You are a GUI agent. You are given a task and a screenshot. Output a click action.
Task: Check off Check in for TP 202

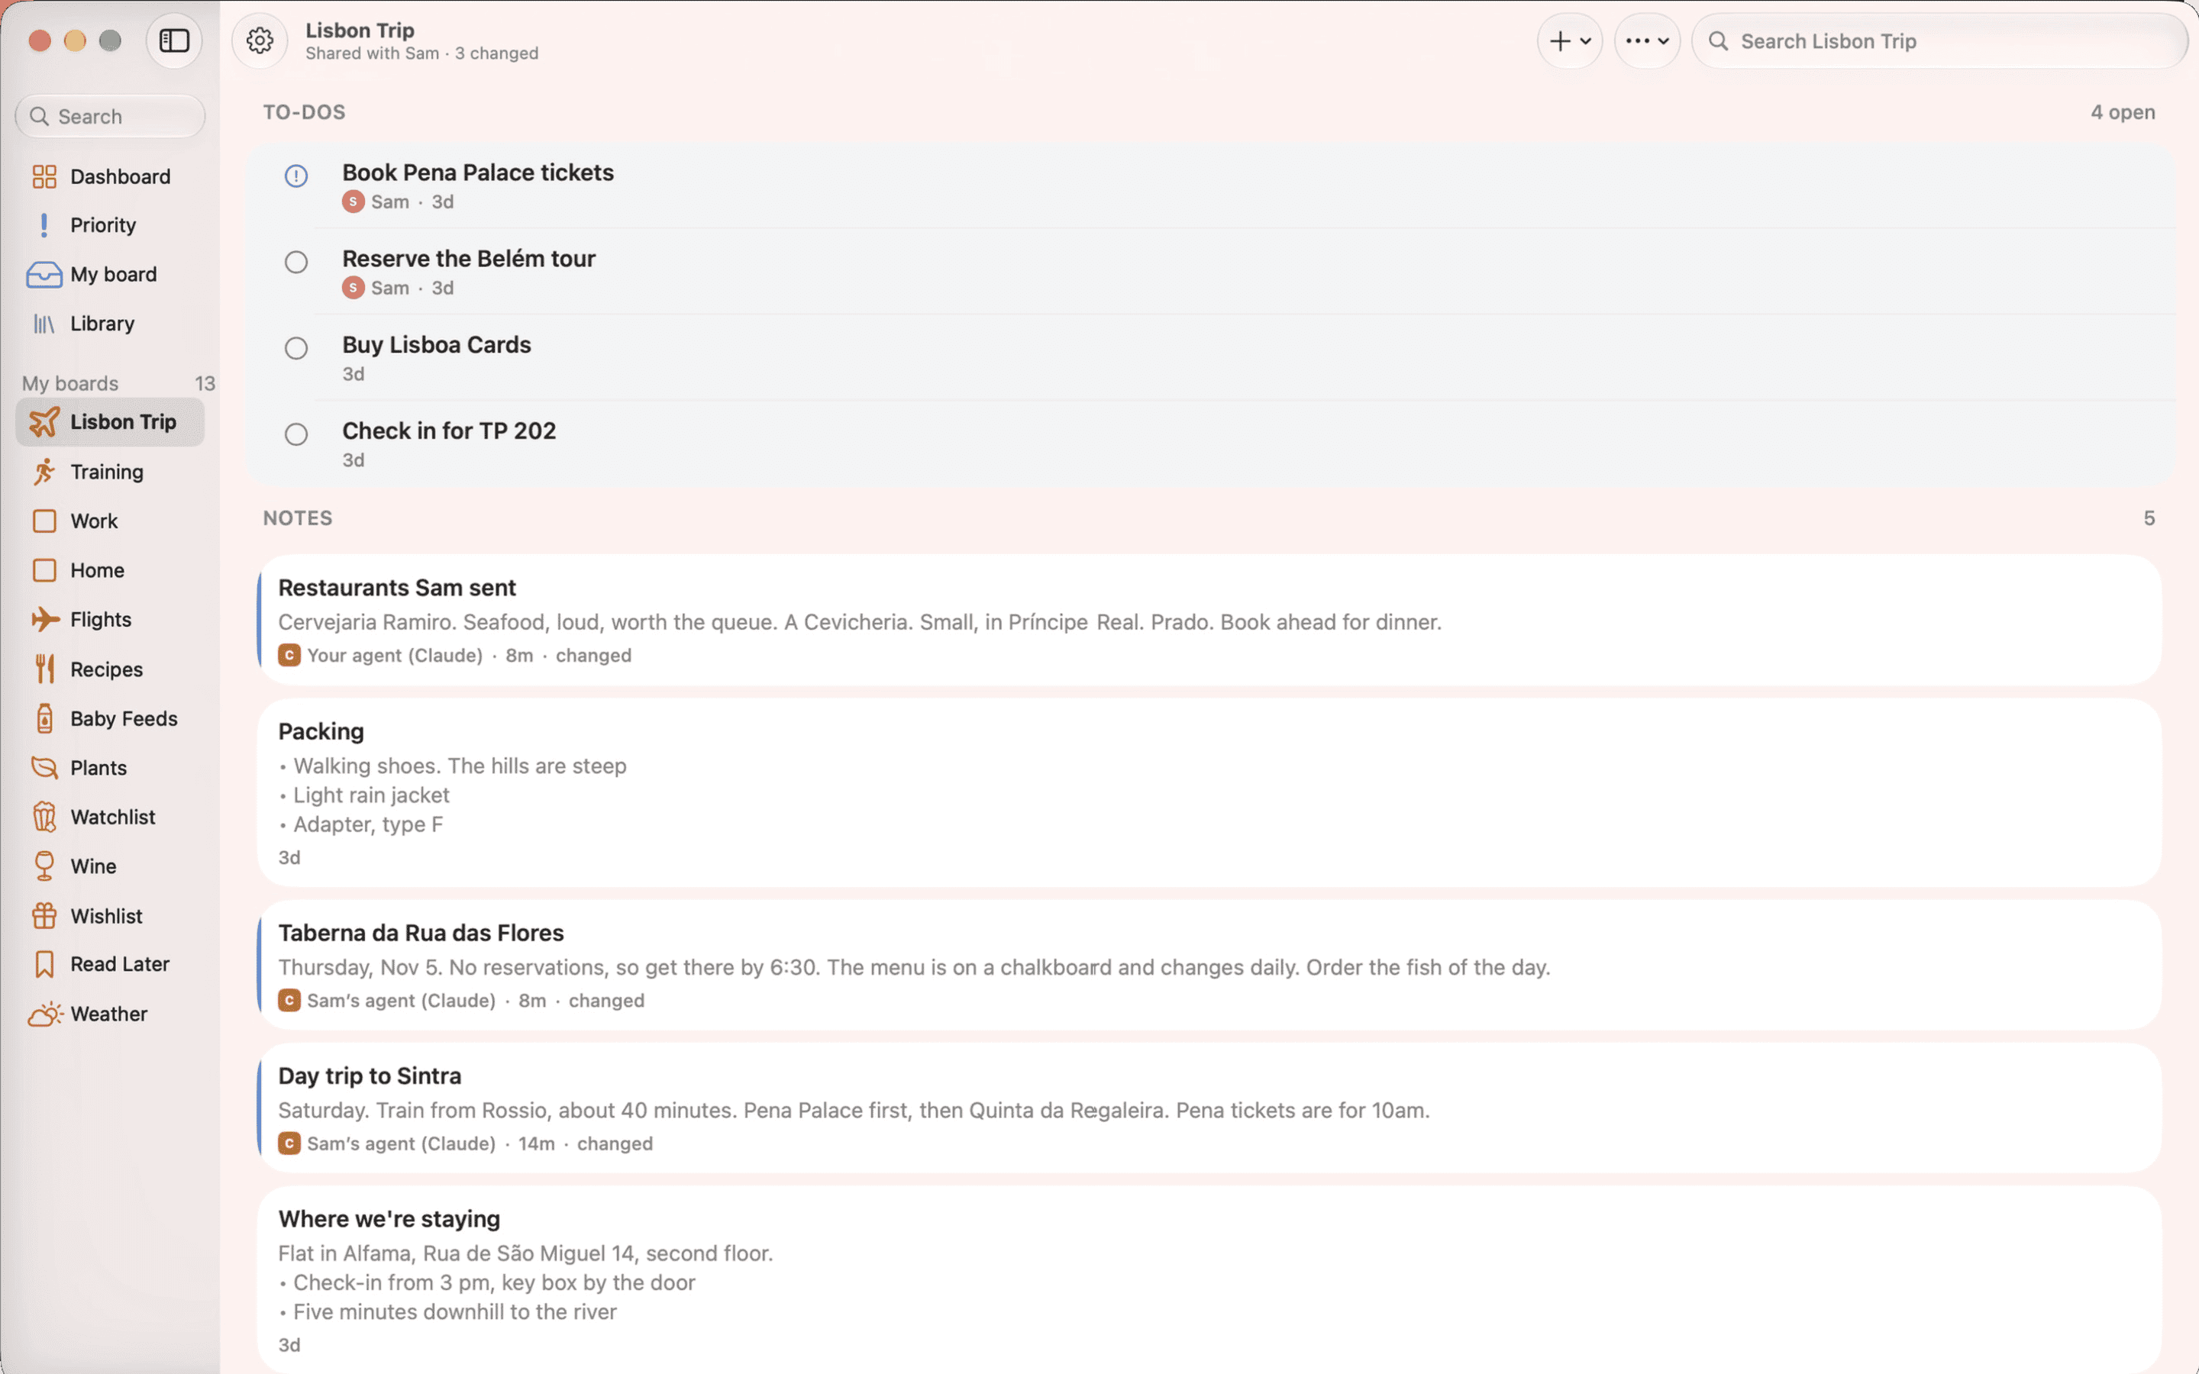click(296, 434)
